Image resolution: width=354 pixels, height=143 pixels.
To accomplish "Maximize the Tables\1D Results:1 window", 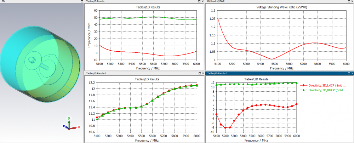I will pyautogui.click(x=199, y=73).
